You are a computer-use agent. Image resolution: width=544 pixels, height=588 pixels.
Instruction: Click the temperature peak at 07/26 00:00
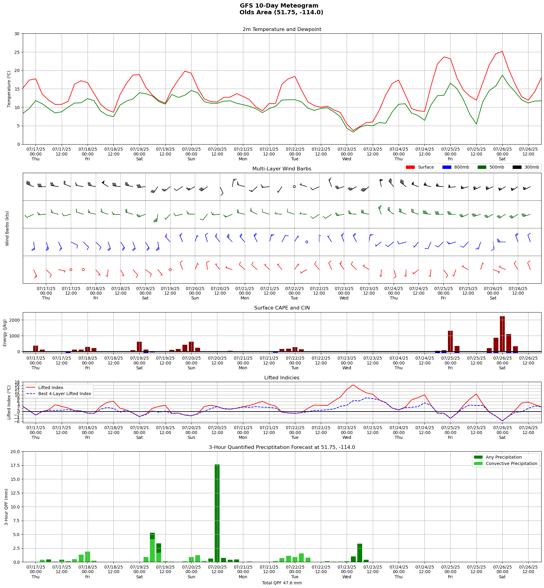tap(502, 51)
